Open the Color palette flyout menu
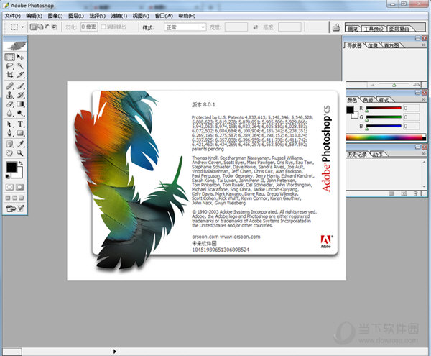 pos(424,99)
